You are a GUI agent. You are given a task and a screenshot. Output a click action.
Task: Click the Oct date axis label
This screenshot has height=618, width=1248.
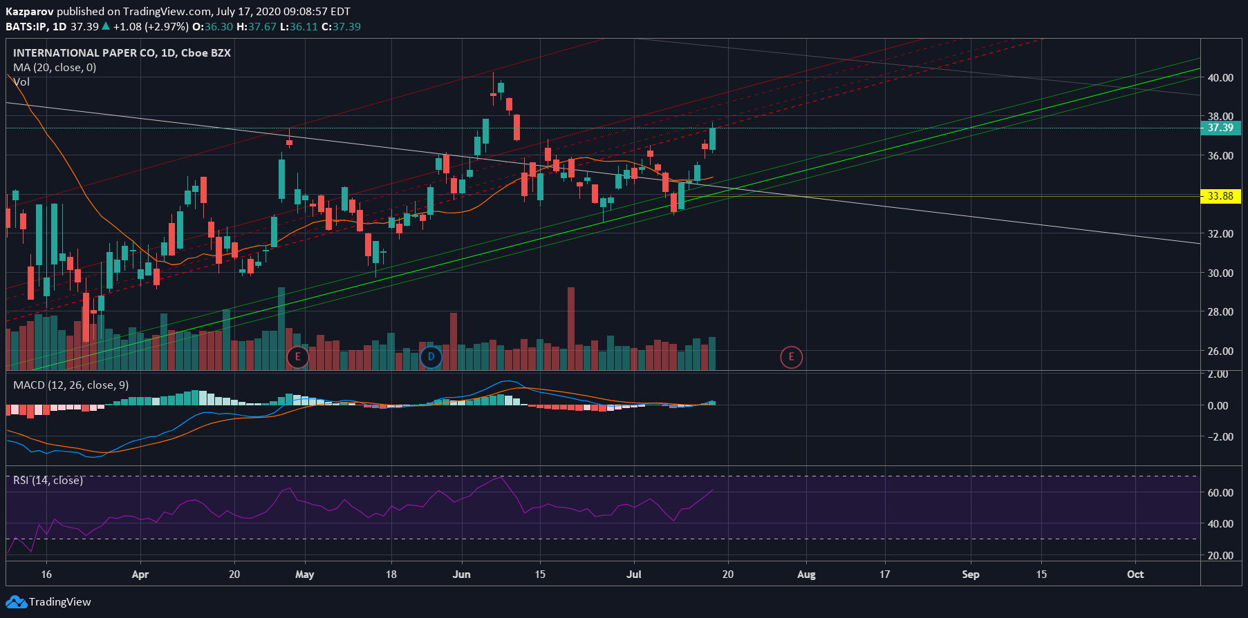[x=1135, y=574]
